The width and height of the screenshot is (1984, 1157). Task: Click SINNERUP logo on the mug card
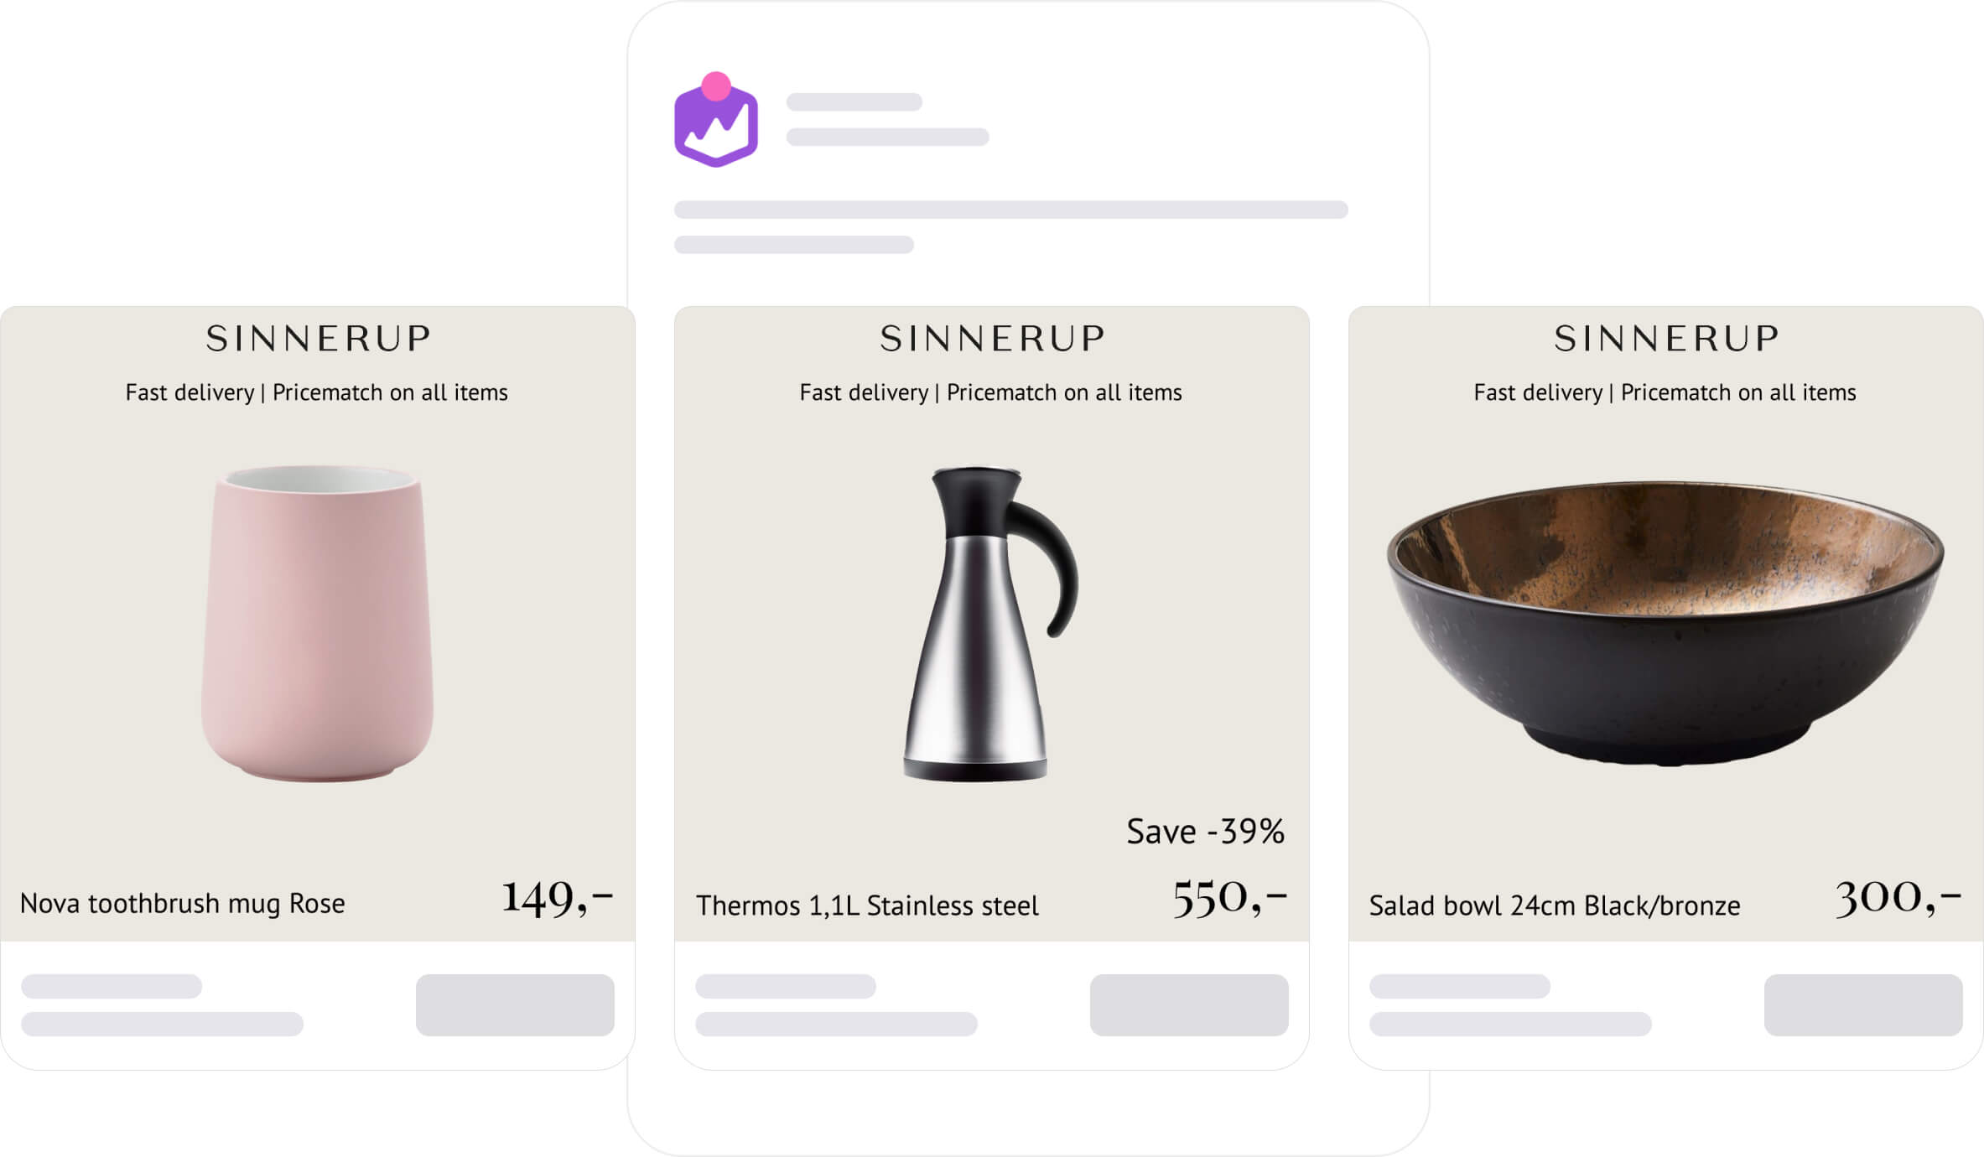[318, 339]
